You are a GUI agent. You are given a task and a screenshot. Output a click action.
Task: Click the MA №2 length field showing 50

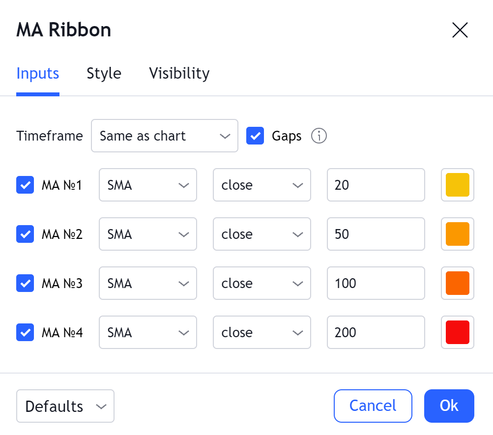tap(376, 234)
